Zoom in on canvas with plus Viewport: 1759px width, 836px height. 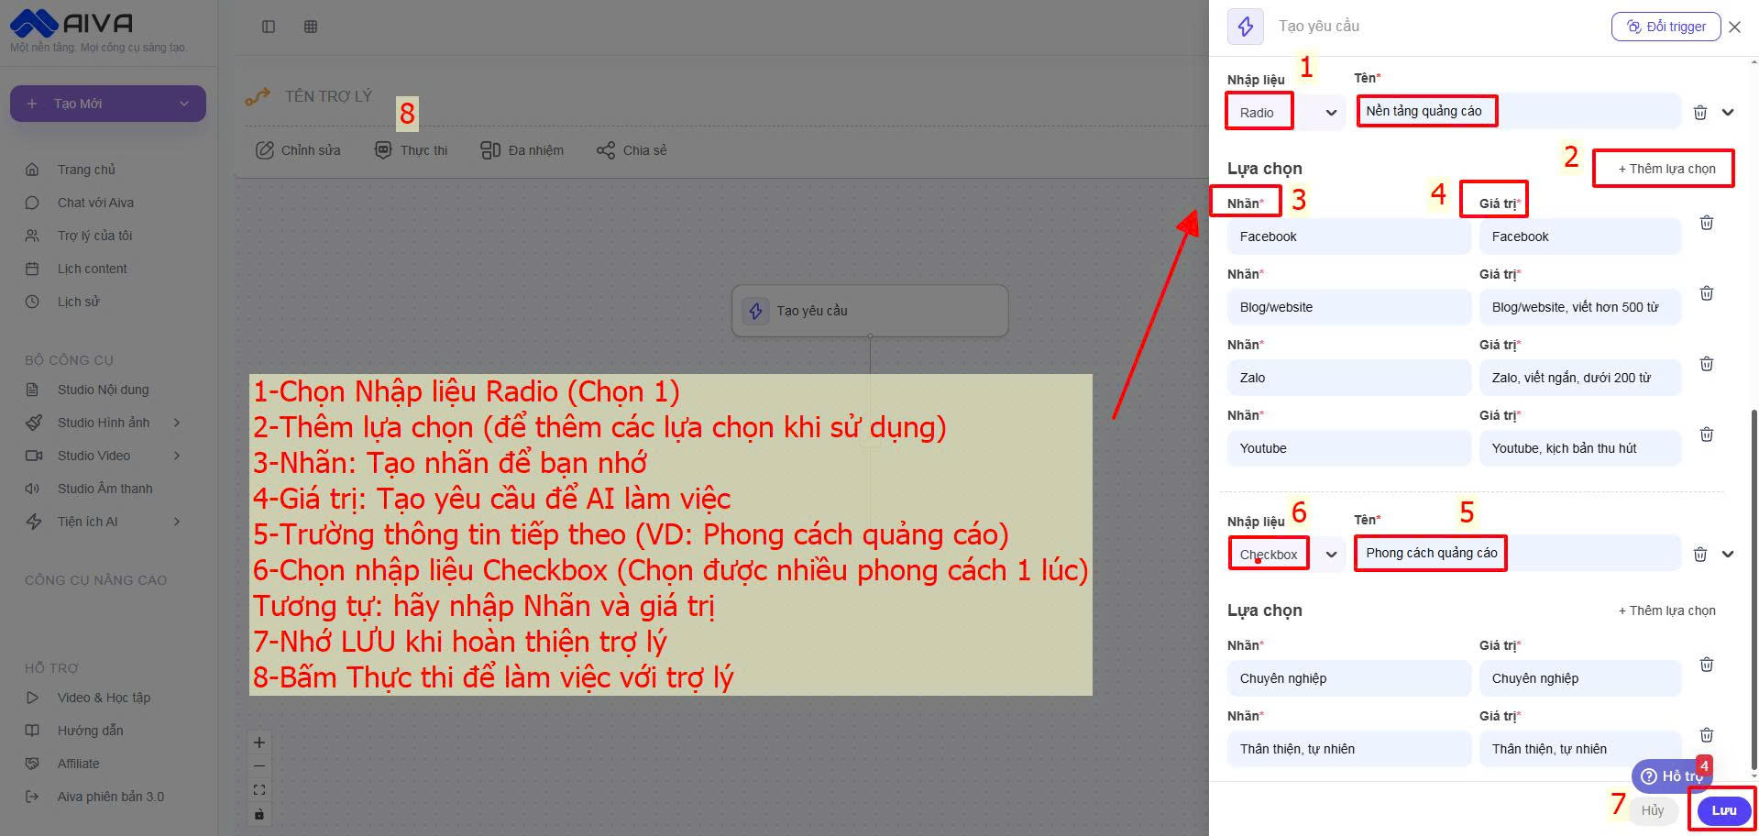[259, 742]
